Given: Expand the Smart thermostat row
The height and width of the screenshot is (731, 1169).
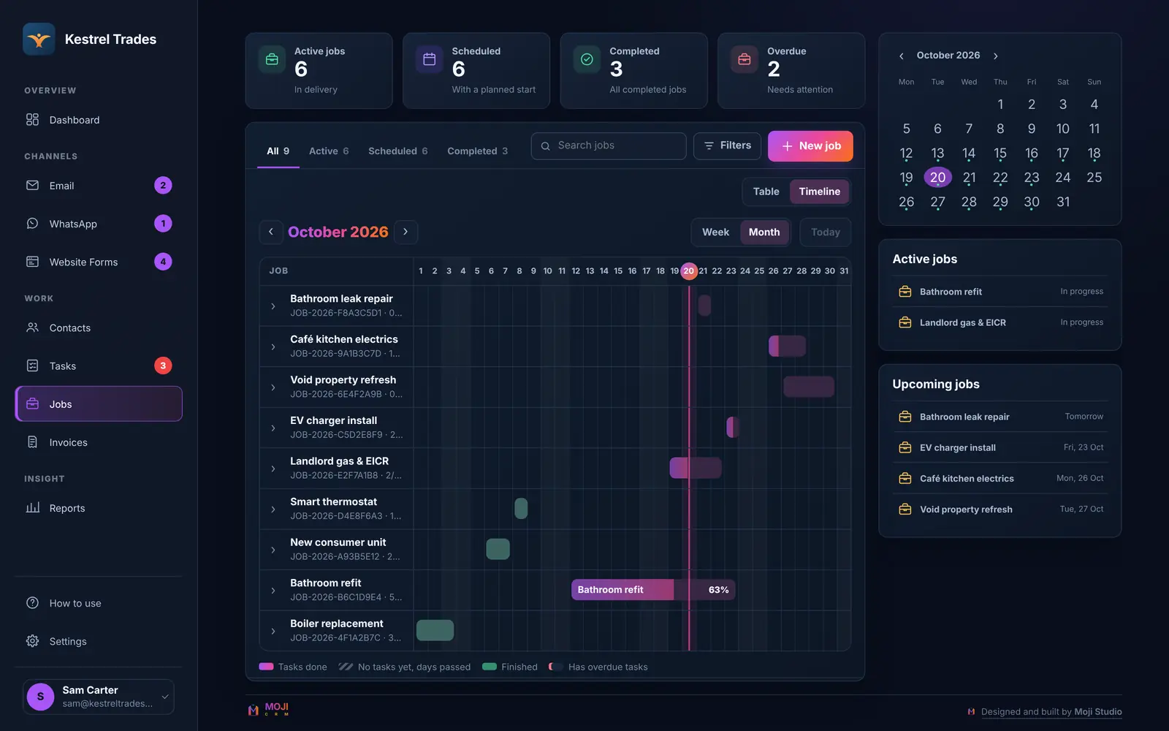Looking at the screenshot, I should click(273, 510).
